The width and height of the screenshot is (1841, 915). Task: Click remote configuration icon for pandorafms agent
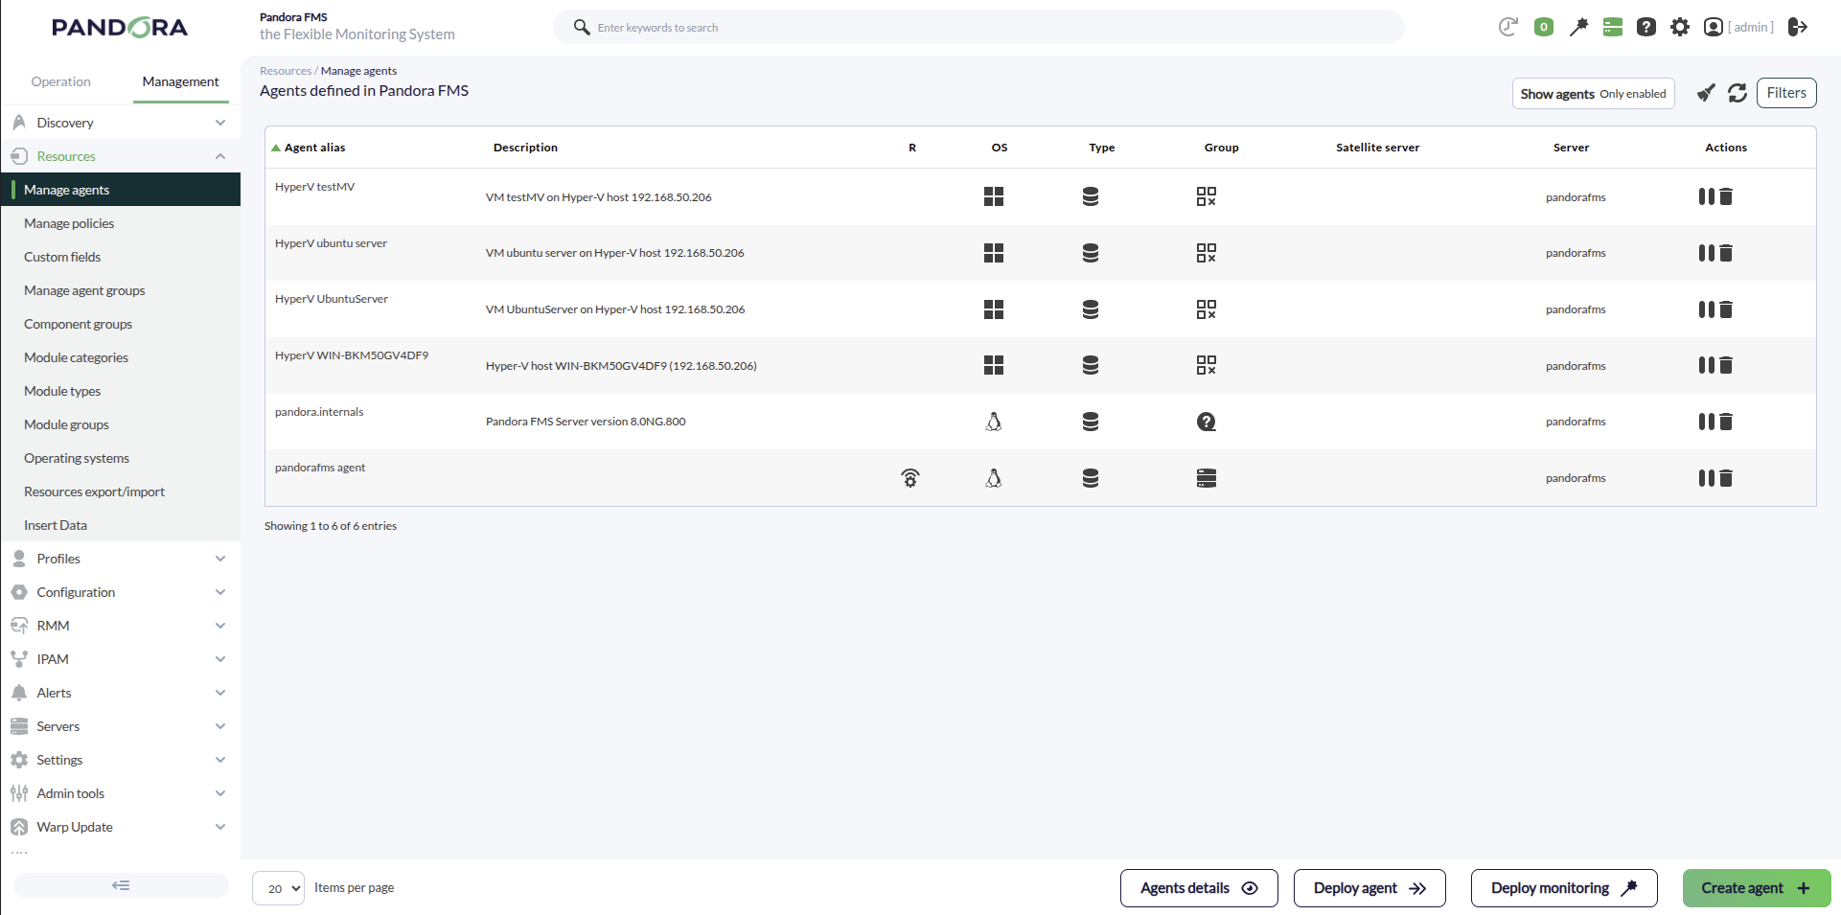tap(910, 478)
